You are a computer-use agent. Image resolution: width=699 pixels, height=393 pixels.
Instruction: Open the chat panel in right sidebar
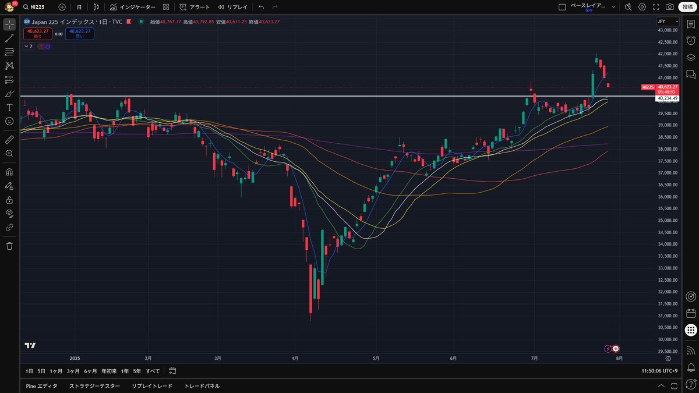point(691,75)
